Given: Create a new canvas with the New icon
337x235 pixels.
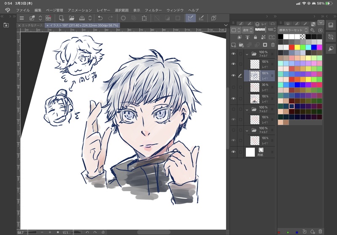Looking at the screenshot, I should click(61, 18).
